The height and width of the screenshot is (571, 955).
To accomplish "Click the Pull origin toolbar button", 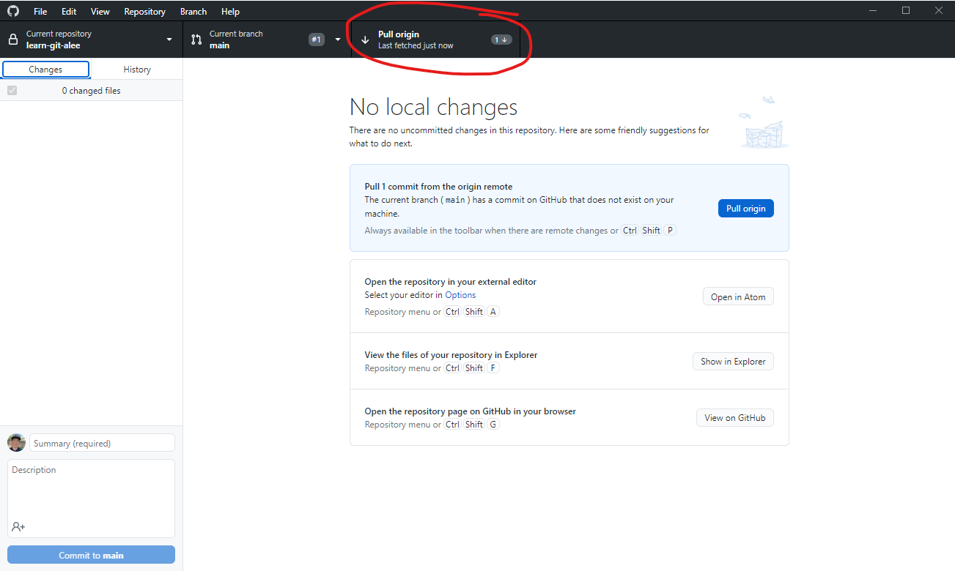I will pyautogui.click(x=435, y=40).
